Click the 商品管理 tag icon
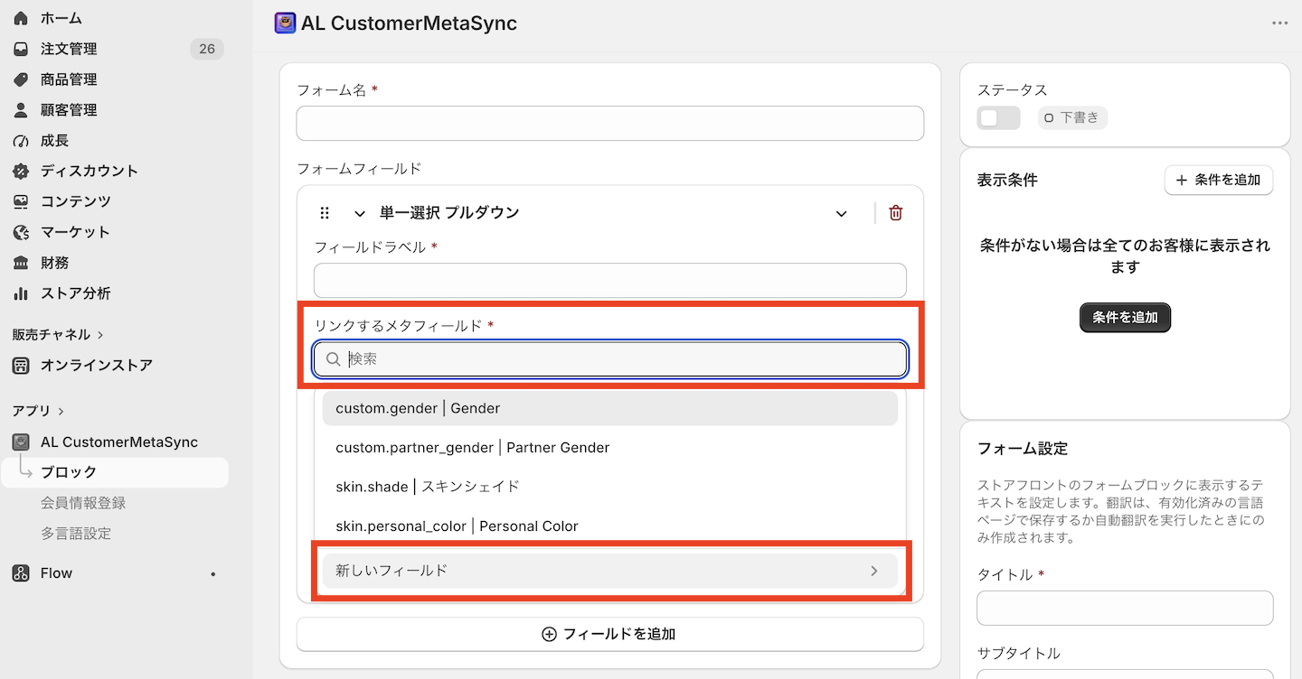 pos(21,79)
